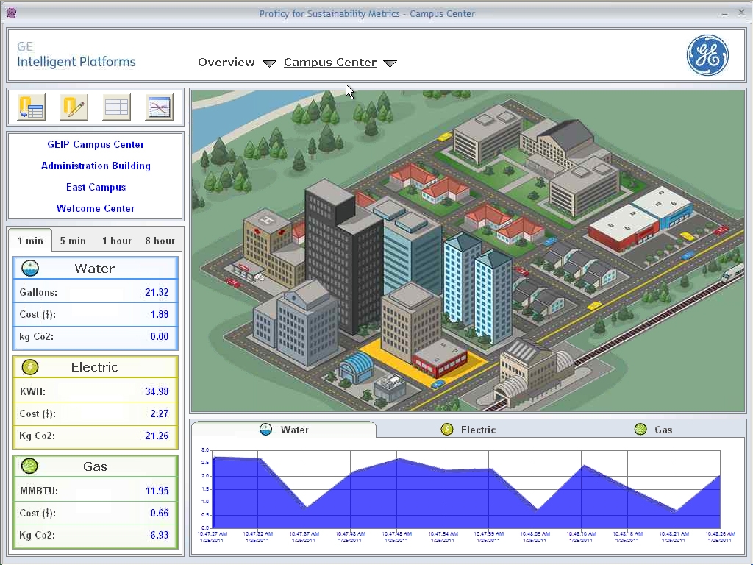Open the Campus Center menu
Image resolution: width=753 pixels, height=565 pixels.
click(x=330, y=63)
